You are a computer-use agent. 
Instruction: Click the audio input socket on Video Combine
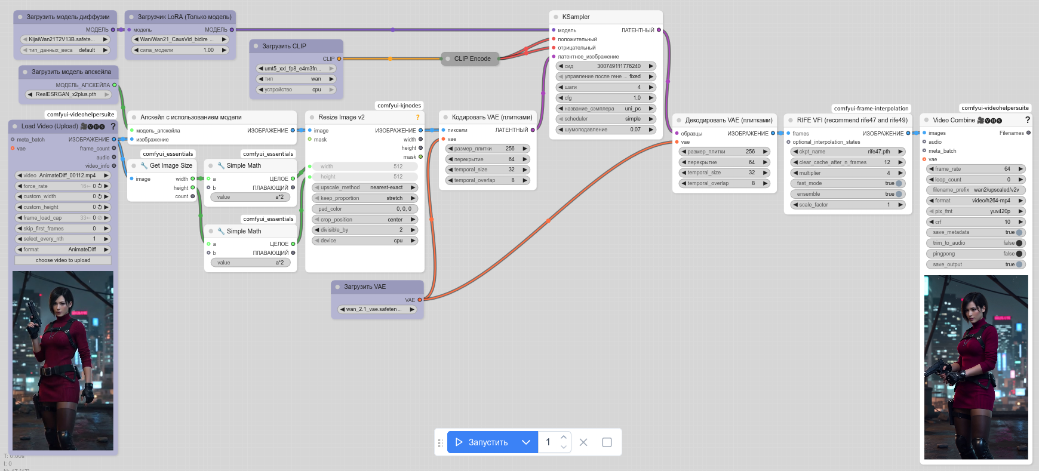coord(924,141)
